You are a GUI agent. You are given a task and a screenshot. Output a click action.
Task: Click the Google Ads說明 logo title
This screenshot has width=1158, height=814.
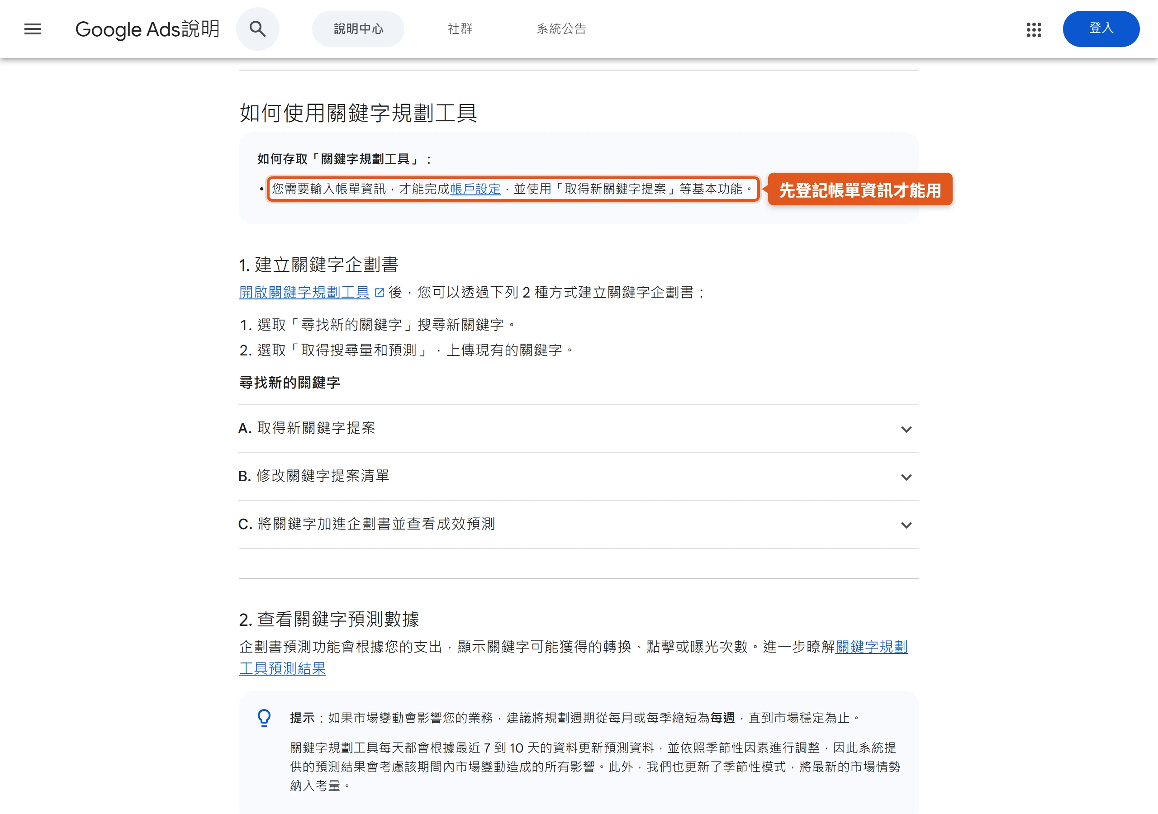coord(147,29)
